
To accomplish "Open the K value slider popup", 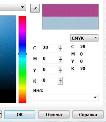I will (x=60, y=81).
